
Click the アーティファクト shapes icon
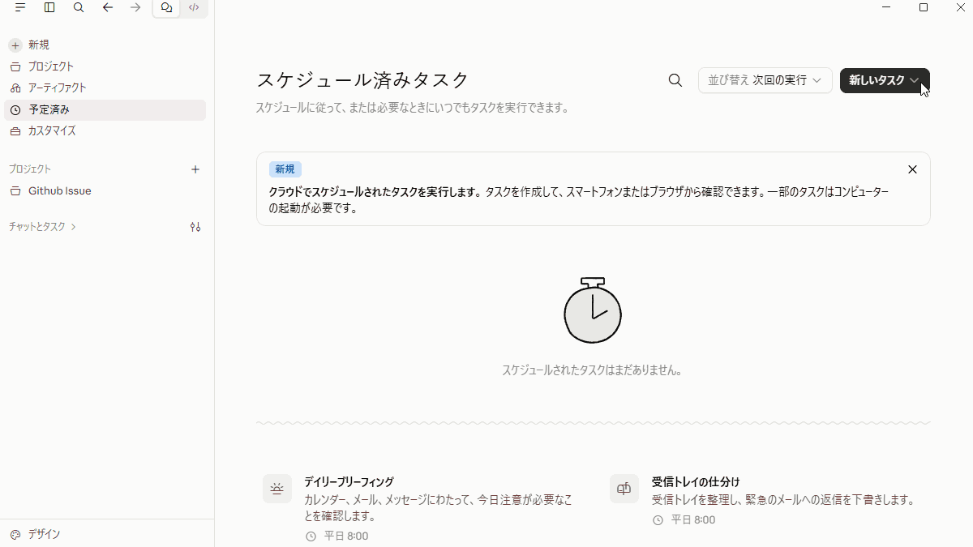pyautogui.click(x=15, y=88)
